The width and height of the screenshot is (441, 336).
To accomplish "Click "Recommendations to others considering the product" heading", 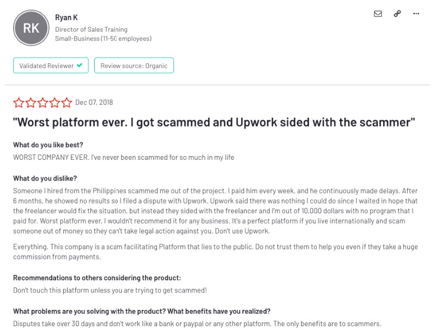I will [x=97, y=278].
